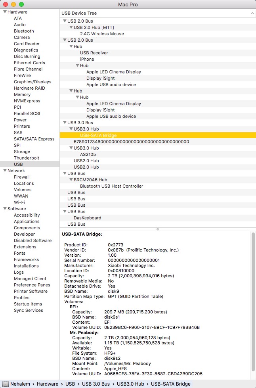Click the USB Device Tree column header

coord(158,13)
